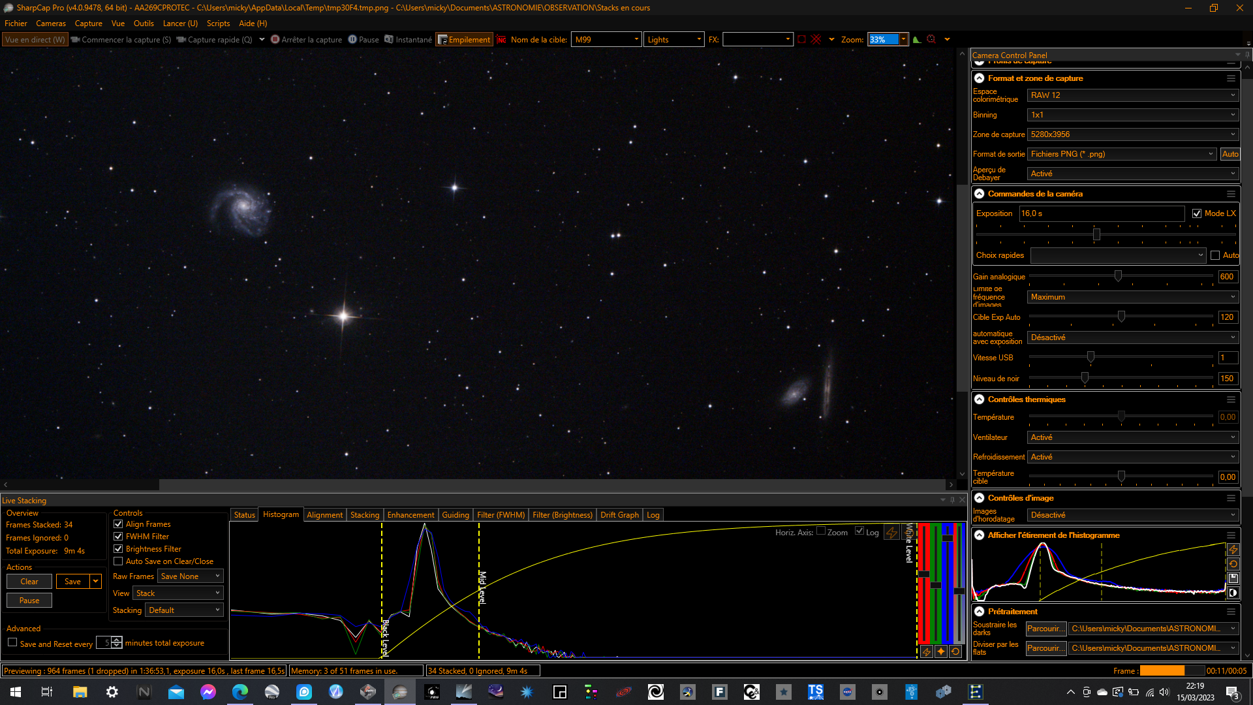This screenshot has width=1253, height=705.
Task: Switch to the Filter (FWHM) tab
Action: pyautogui.click(x=501, y=515)
